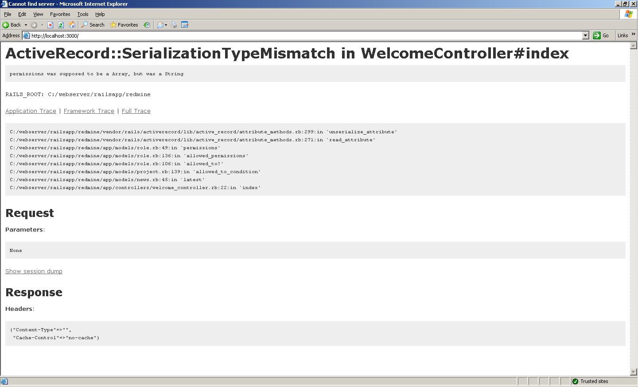Open the Tools menu
The image size is (638, 387).
(x=82, y=14)
